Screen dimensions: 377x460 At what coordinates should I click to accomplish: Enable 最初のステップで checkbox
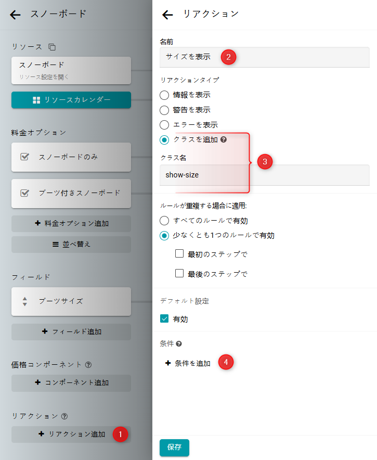[x=179, y=254]
